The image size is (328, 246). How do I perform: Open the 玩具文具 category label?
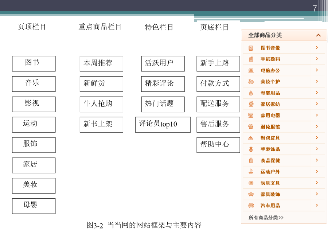270,183
